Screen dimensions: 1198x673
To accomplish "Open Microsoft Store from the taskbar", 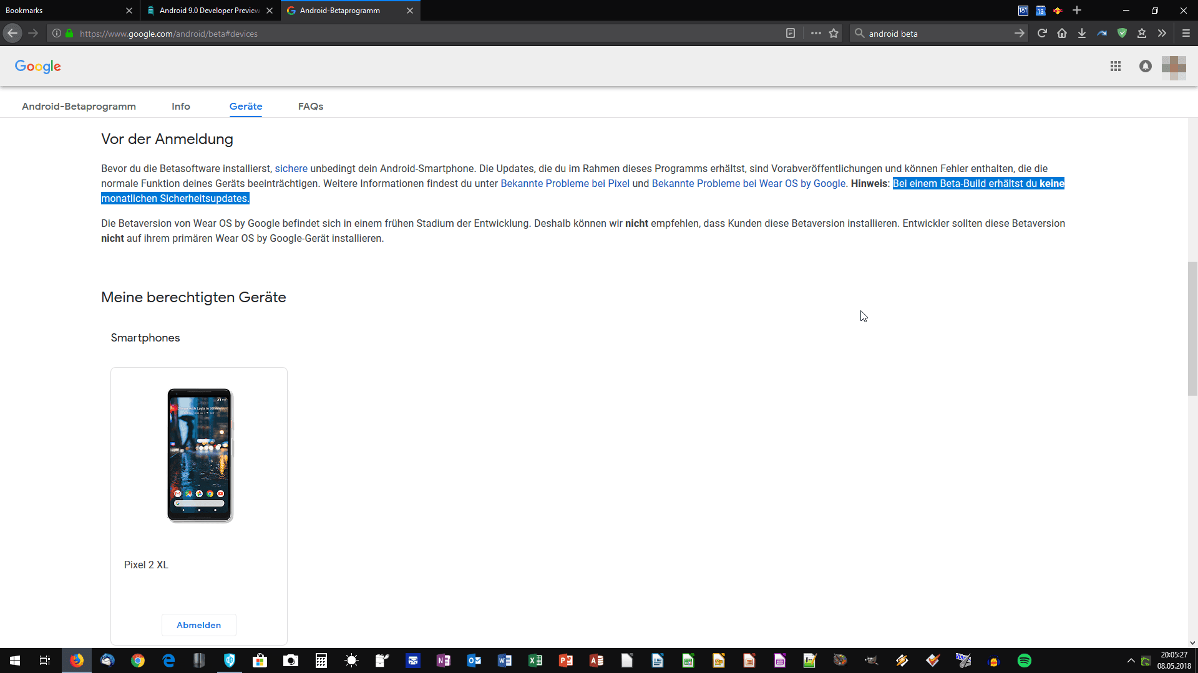I will click(260, 661).
